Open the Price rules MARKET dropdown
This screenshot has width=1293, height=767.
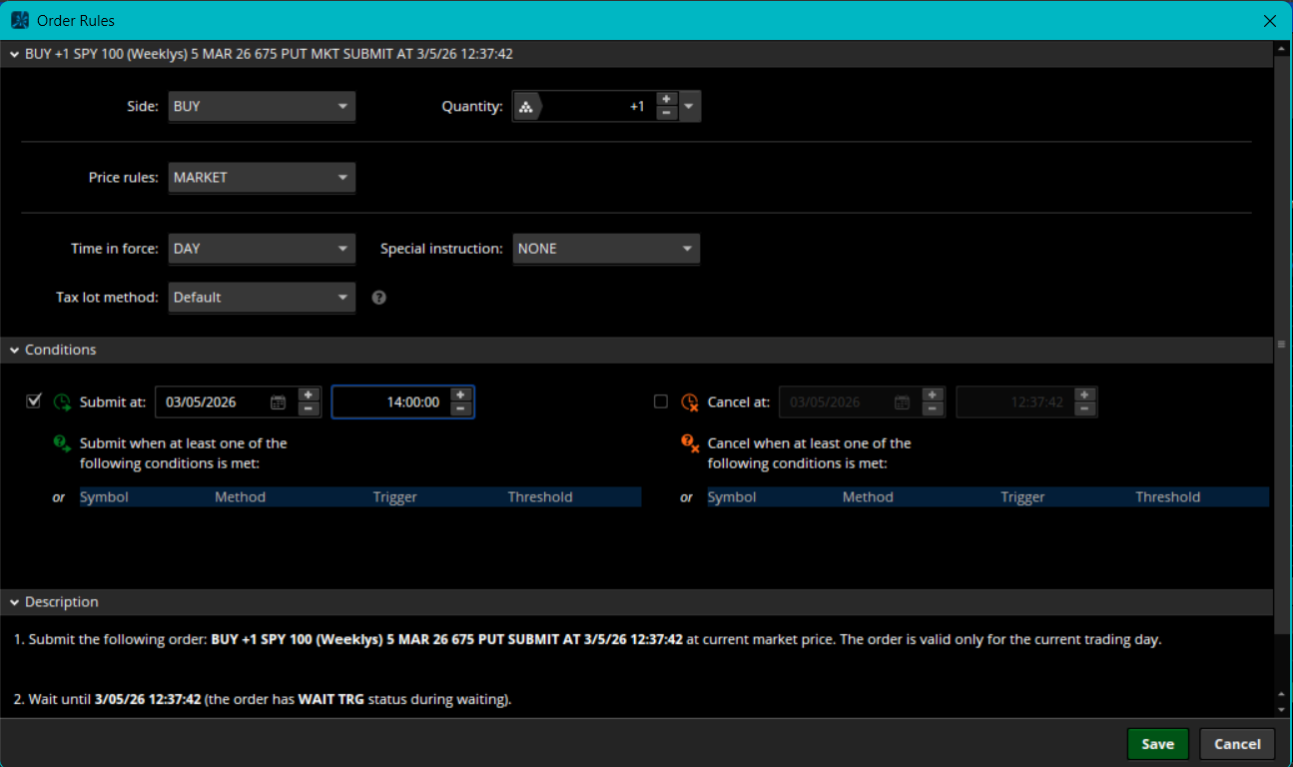coord(262,178)
